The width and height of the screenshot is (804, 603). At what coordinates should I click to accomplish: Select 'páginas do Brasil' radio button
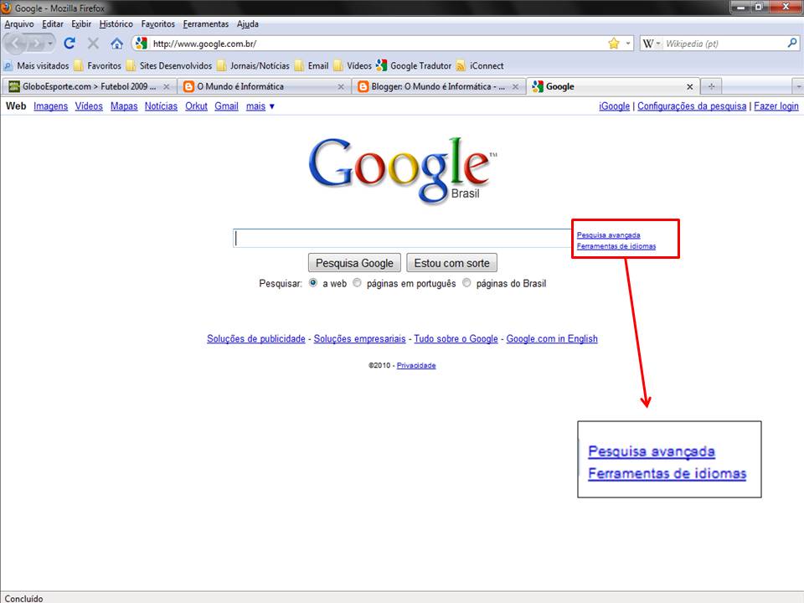click(x=466, y=282)
